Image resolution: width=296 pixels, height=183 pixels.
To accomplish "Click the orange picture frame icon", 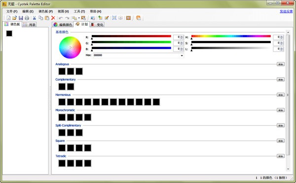I will (x=128, y=18).
